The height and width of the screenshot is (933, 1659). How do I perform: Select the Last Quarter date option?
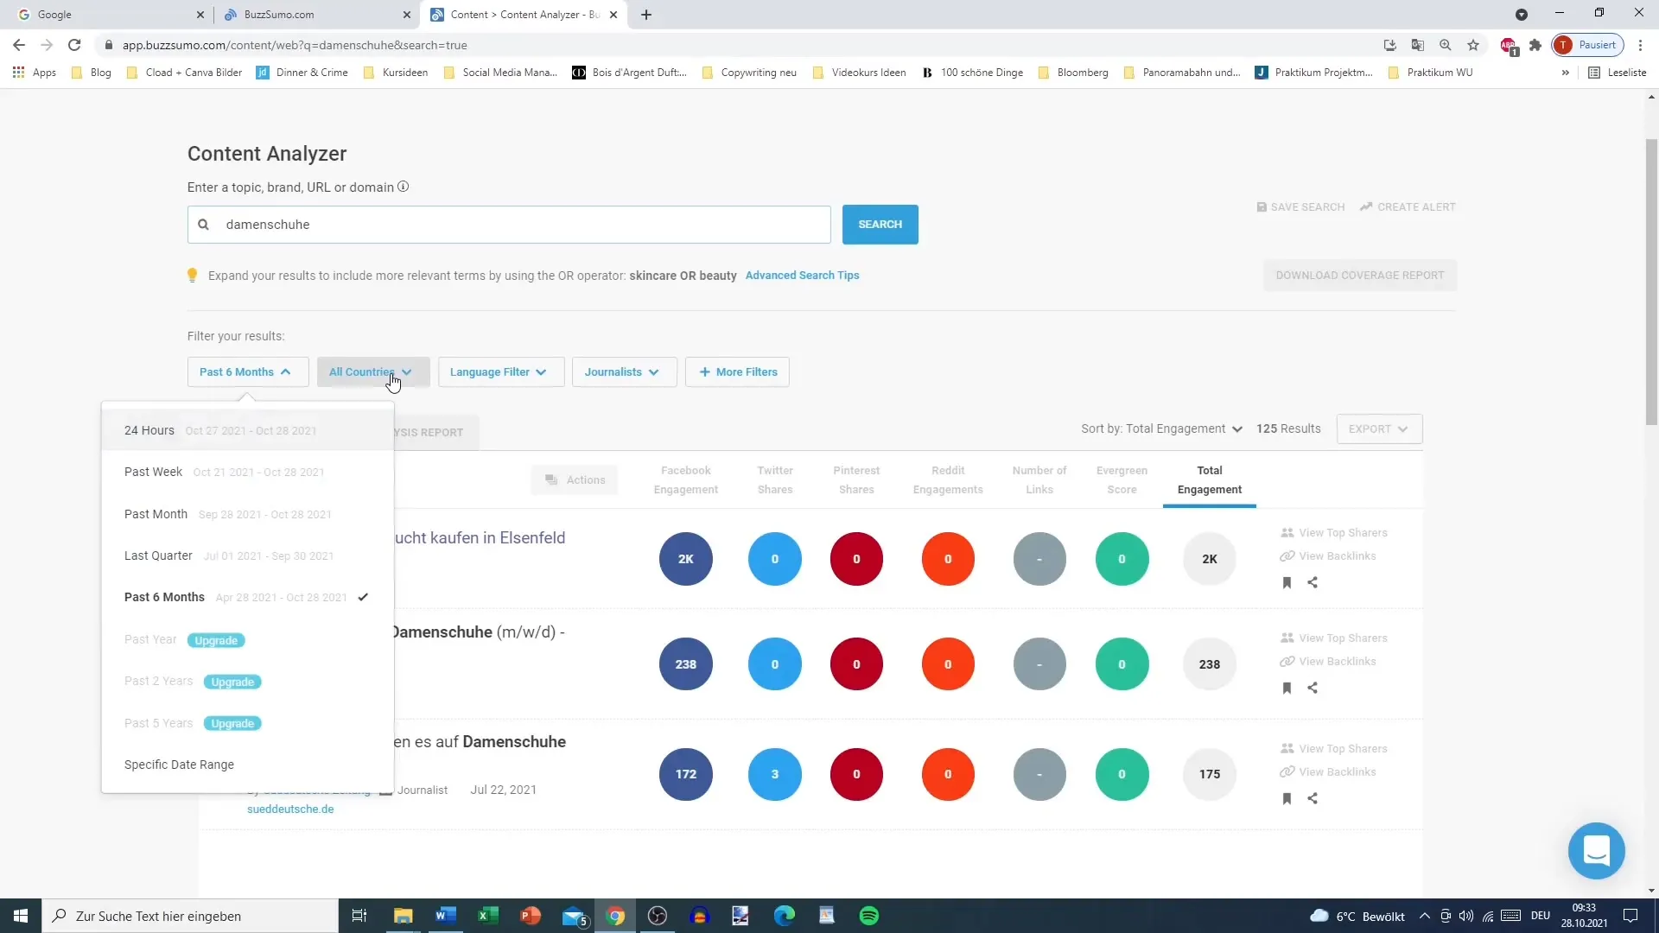pos(247,555)
